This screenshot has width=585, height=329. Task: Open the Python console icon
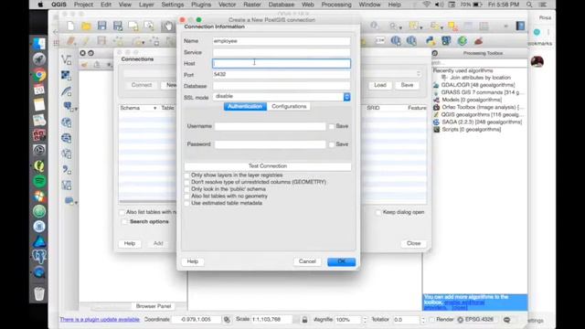coord(431,40)
